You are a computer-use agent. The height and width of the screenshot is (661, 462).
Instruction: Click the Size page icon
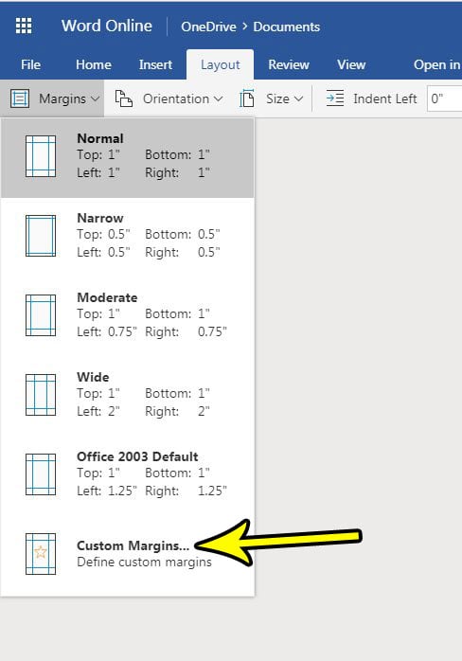click(x=246, y=98)
